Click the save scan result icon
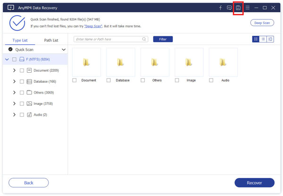283x196 pixels. click(x=238, y=8)
